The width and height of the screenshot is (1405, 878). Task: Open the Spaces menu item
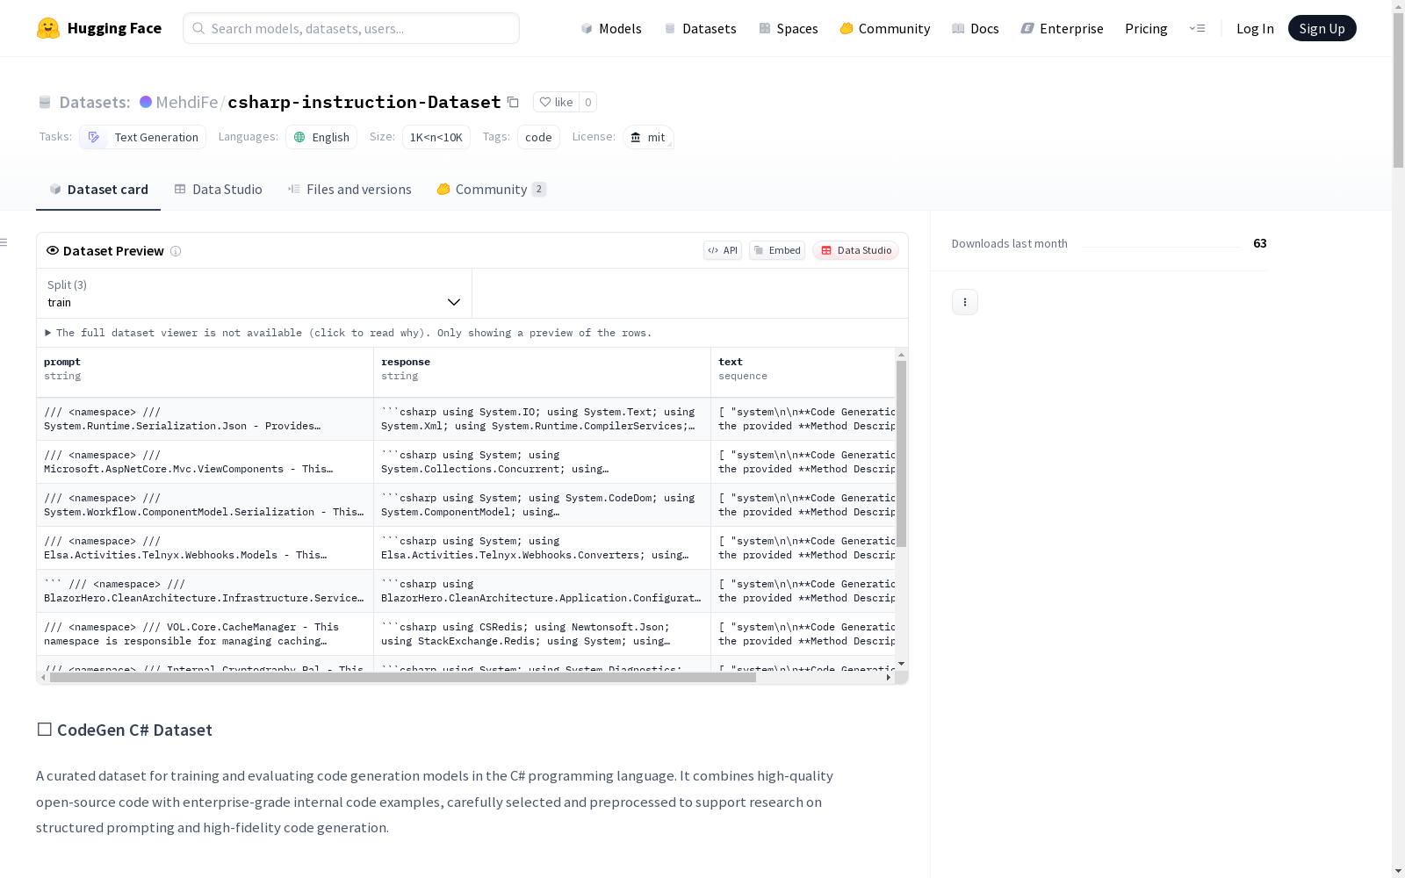point(789,28)
